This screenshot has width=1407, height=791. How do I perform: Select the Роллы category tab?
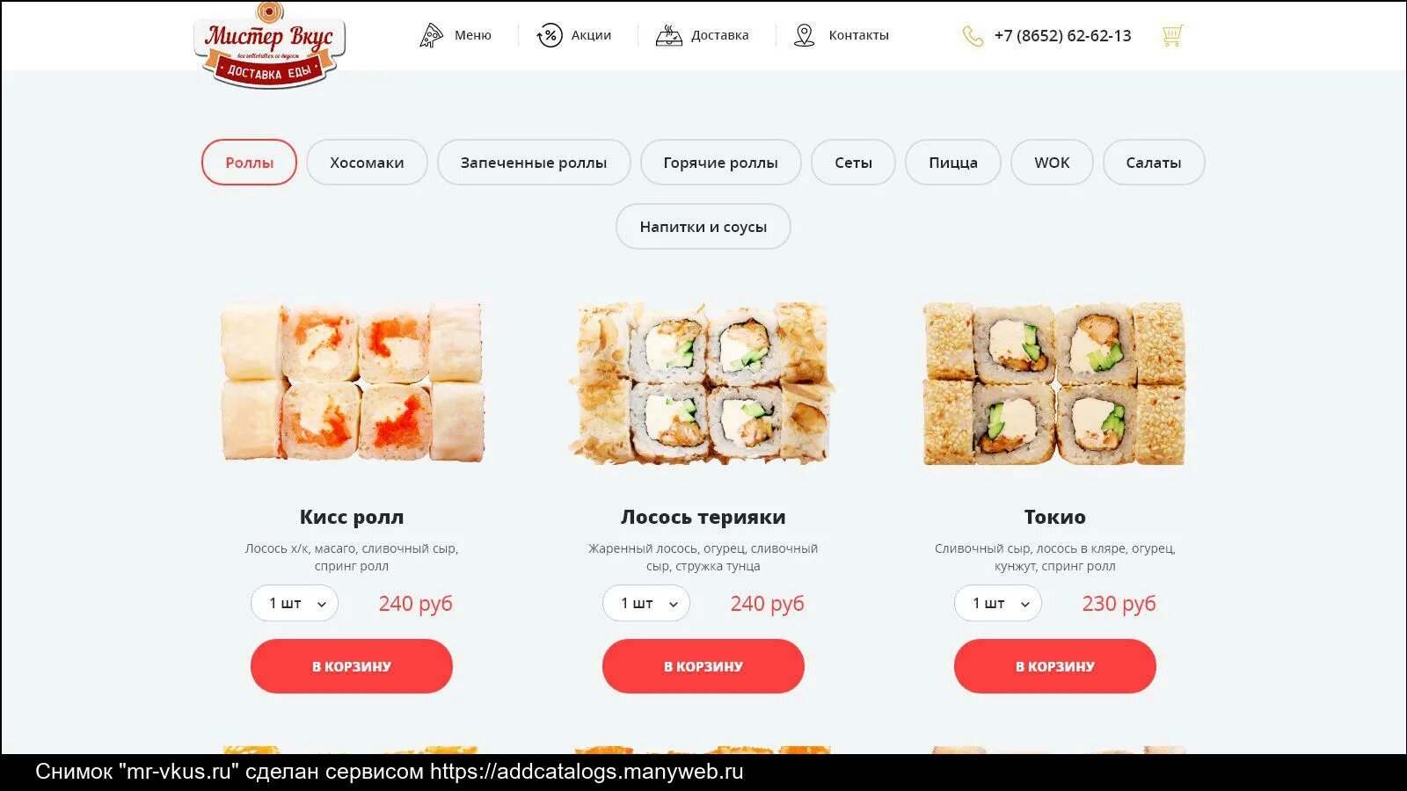point(249,163)
